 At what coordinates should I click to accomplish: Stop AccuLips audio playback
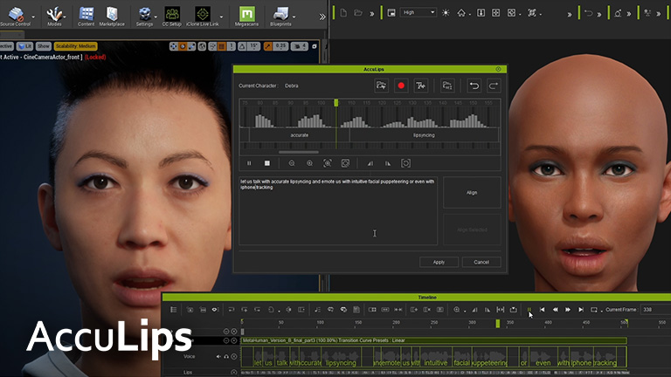click(267, 163)
